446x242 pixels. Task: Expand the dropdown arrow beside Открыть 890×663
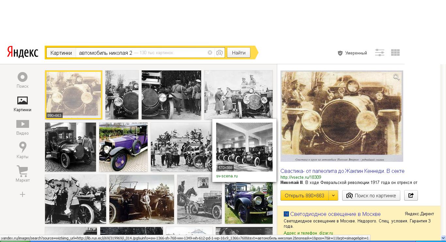(333, 195)
